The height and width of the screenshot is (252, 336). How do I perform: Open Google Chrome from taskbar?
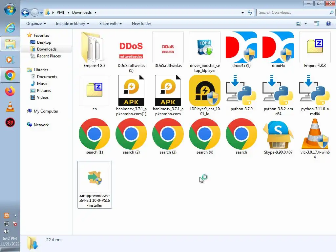(x=10, y=75)
